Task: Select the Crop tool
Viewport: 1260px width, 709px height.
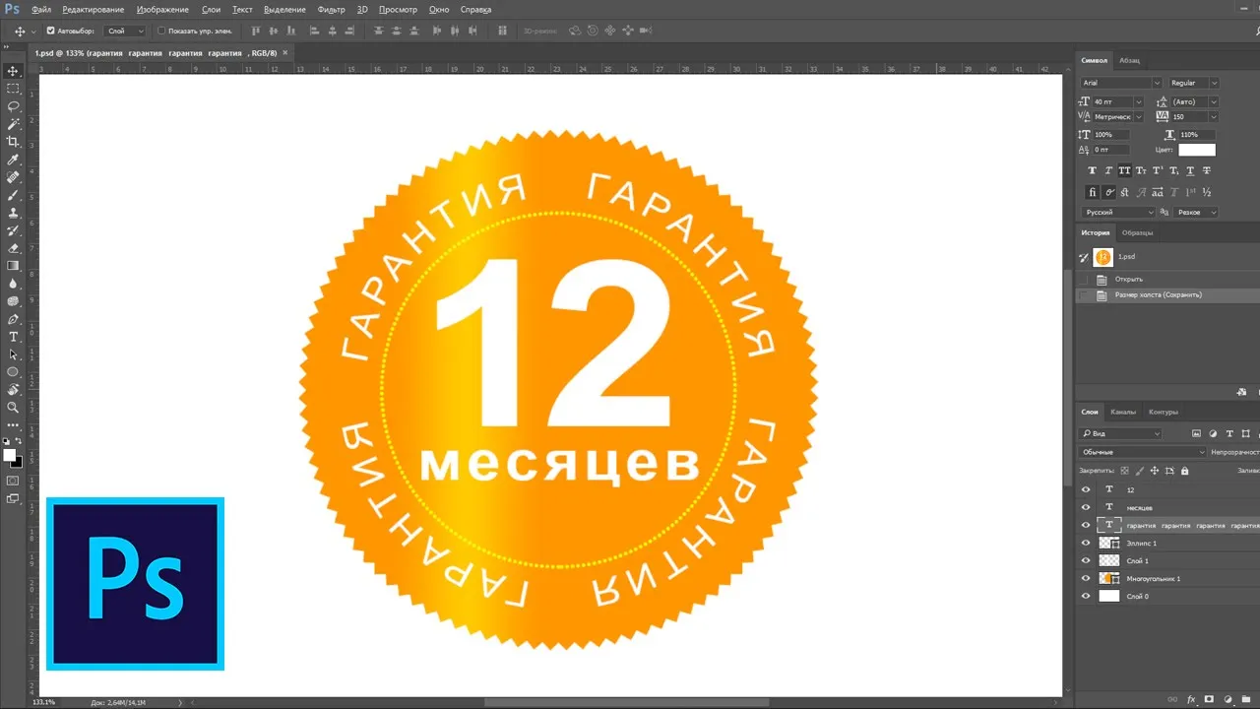Action: (x=13, y=142)
